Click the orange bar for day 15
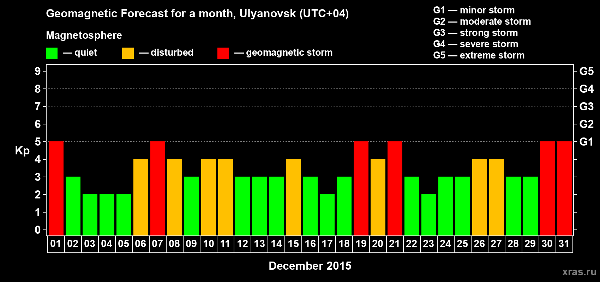This screenshot has height=282, width=600. pos(293,197)
